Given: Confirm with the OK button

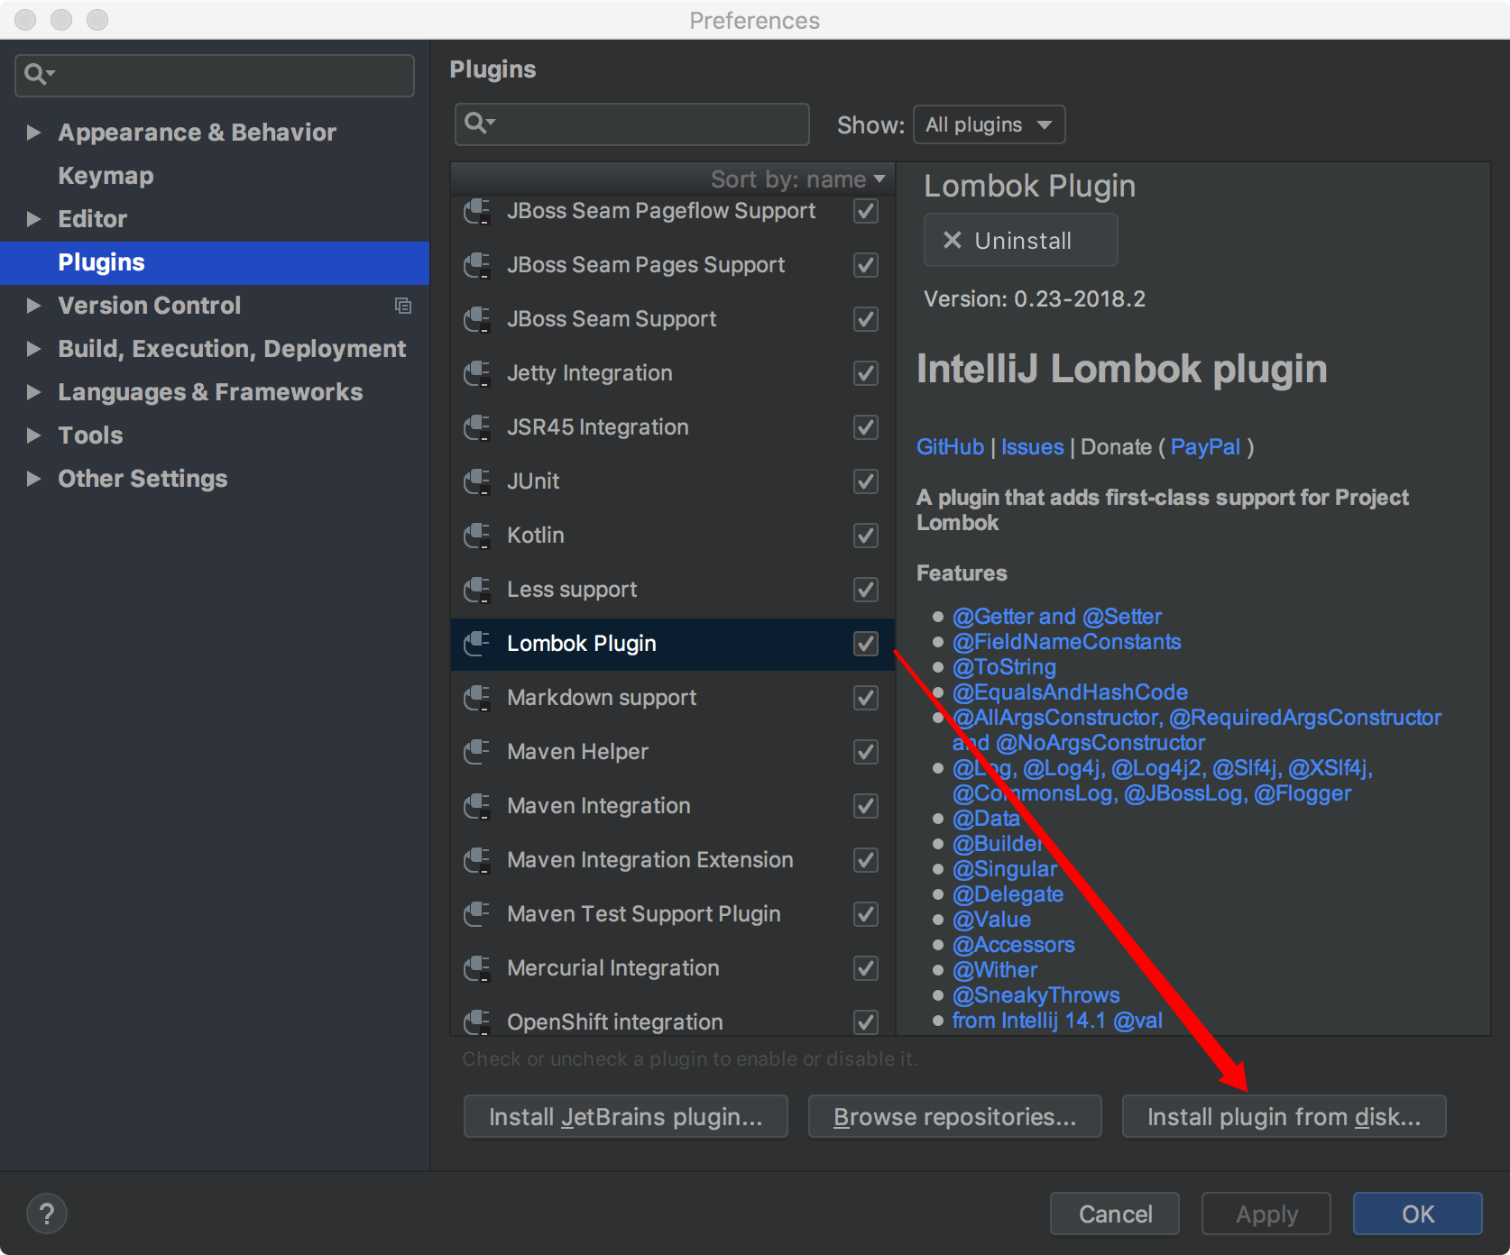Looking at the screenshot, I should [x=1417, y=1214].
